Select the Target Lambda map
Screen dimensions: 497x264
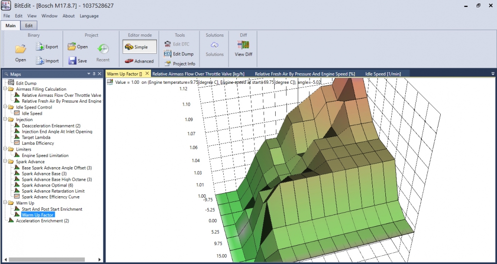click(36, 137)
